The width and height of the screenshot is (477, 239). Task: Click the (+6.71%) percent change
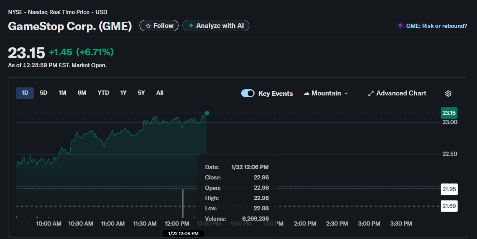tap(95, 52)
